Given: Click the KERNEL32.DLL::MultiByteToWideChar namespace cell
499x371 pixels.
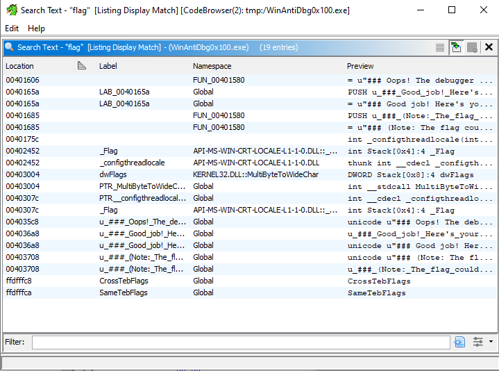Looking at the screenshot, I should (x=255, y=174).
